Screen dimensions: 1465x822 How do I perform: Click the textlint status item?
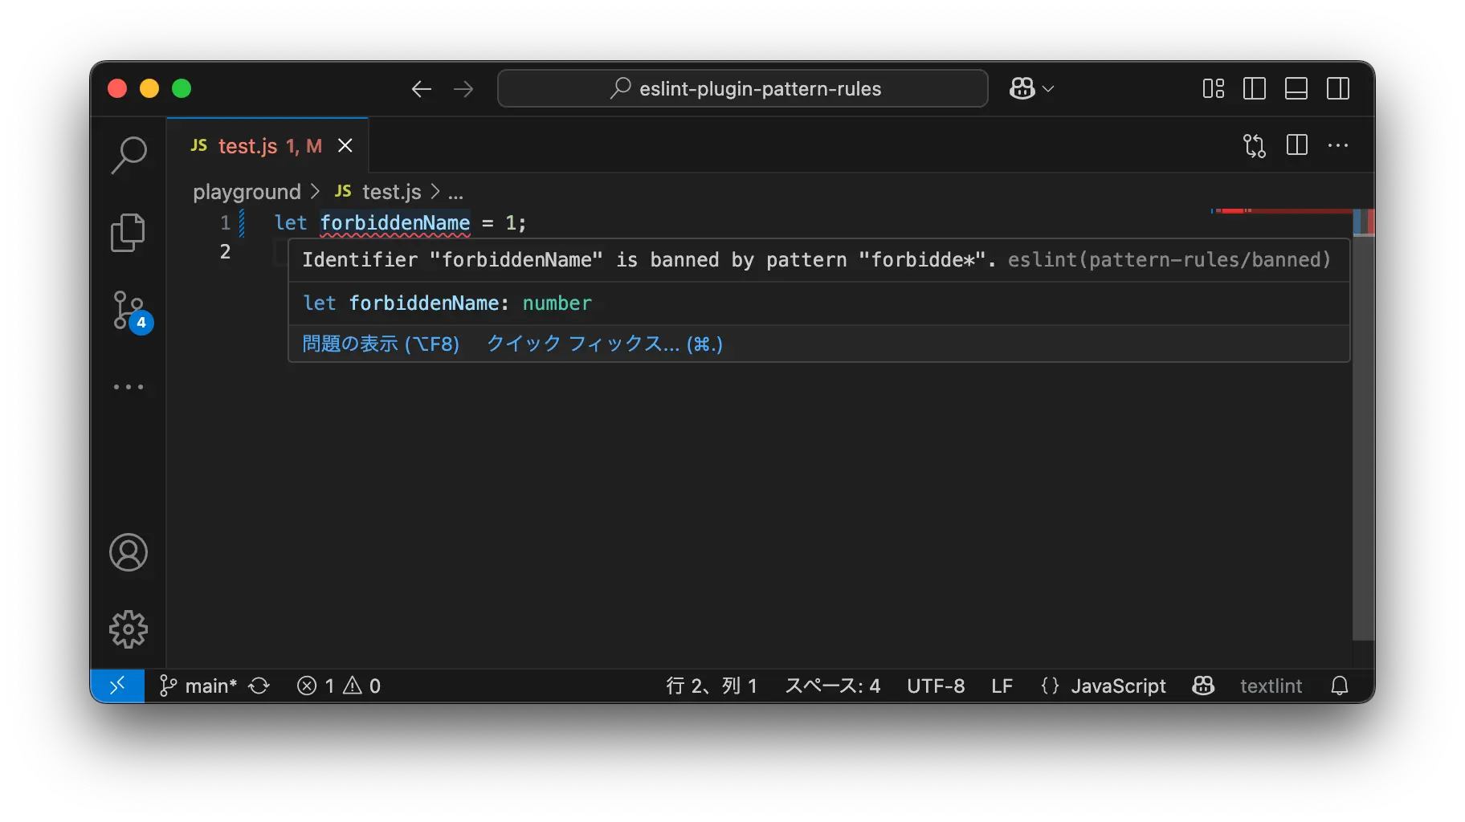1271,686
